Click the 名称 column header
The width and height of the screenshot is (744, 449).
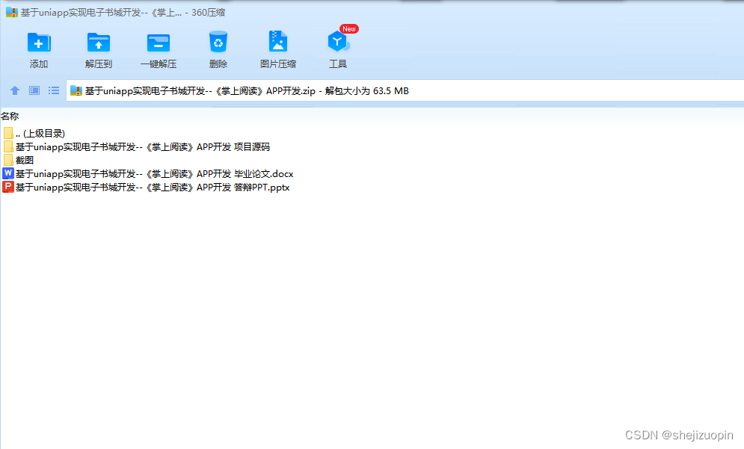[10, 116]
